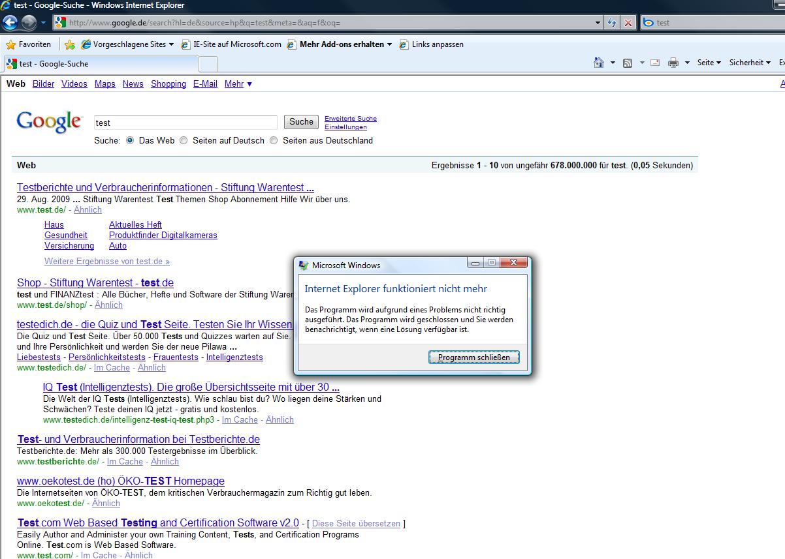Open the IQ Test (Intelligenztests) result

tap(191, 387)
